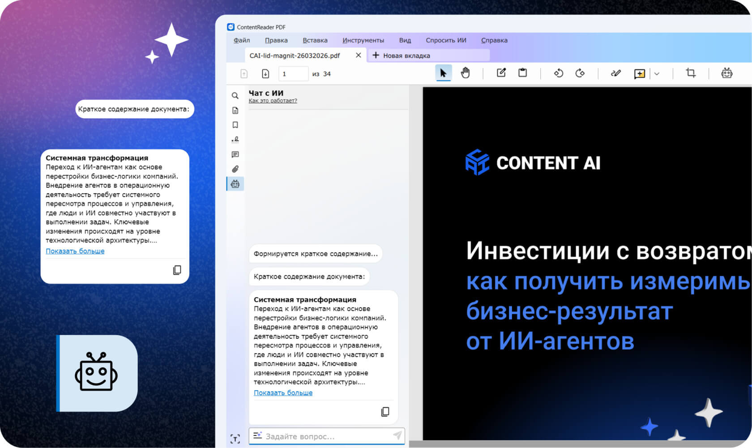The image size is (752, 448).
Task: Open the Pages panel in sidebar
Action: click(x=235, y=111)
